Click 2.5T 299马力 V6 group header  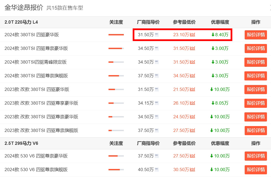(x=21, y=143)
